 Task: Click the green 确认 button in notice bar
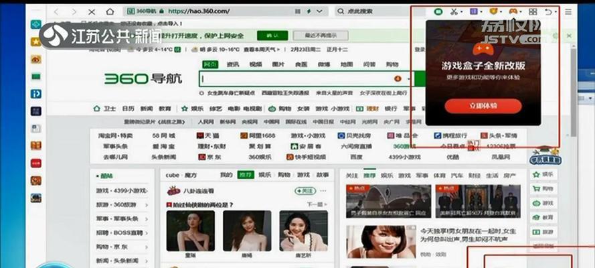tap(272, 36)
